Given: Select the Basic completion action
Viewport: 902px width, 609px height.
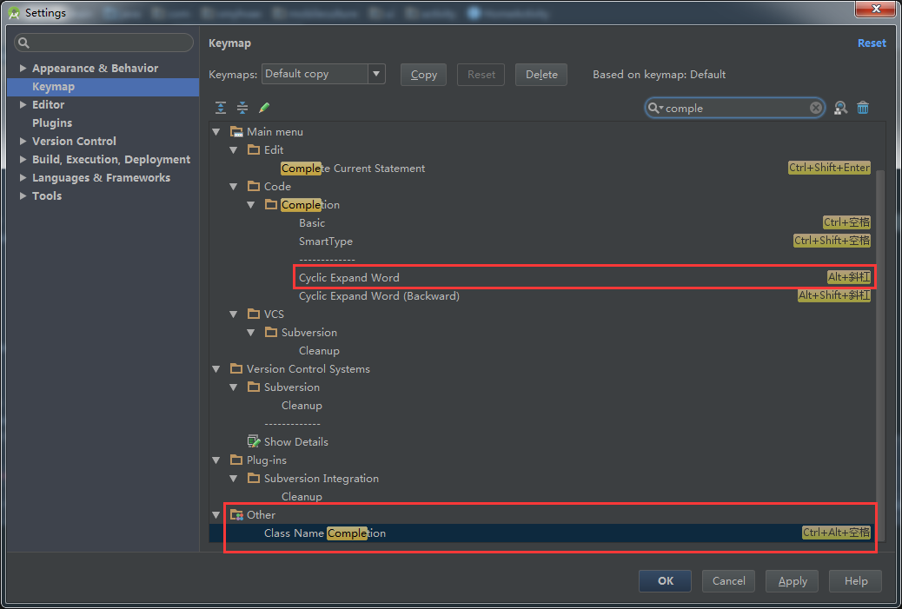Looking at the screenshot, I should pos(312,223).
